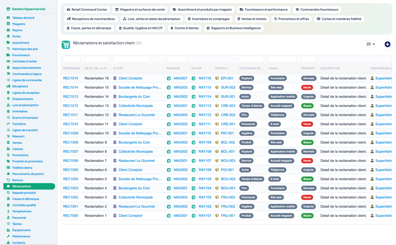Open Magasins et surfaces de vente tab

140,10
